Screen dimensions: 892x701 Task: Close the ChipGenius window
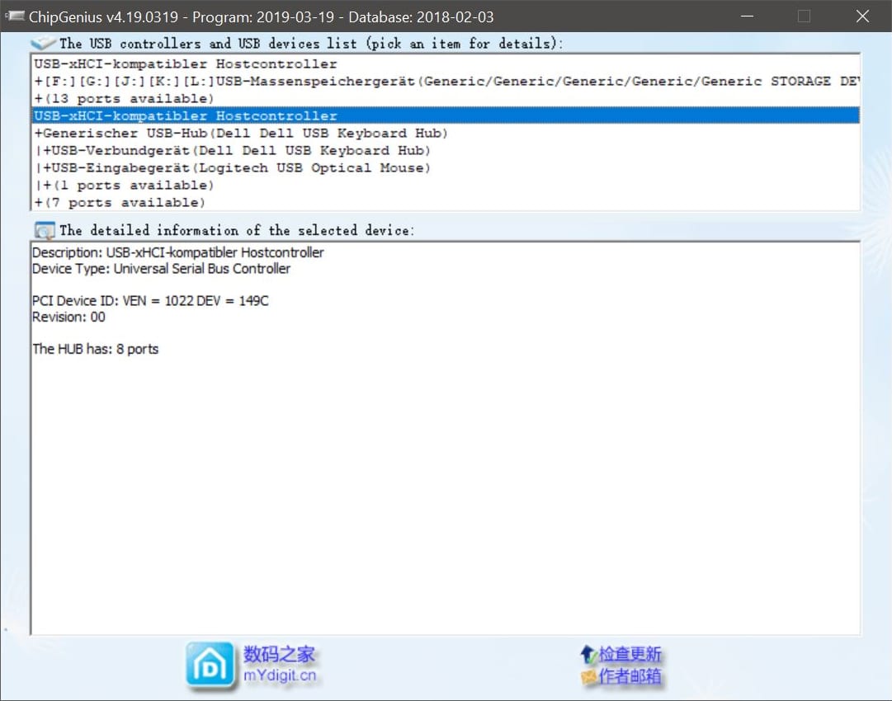(x=862, y=16)
